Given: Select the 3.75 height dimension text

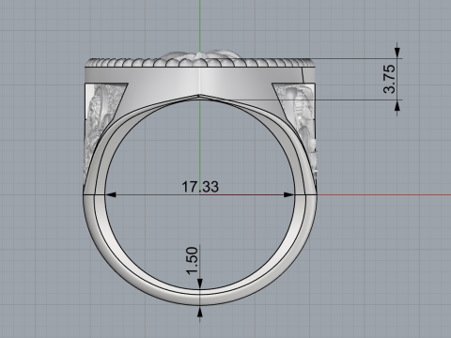Looking at the screenshot, I should click(389, 79).
